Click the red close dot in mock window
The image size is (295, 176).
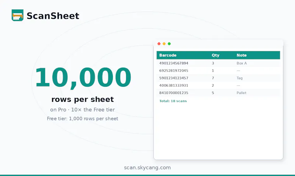point(159,44)
